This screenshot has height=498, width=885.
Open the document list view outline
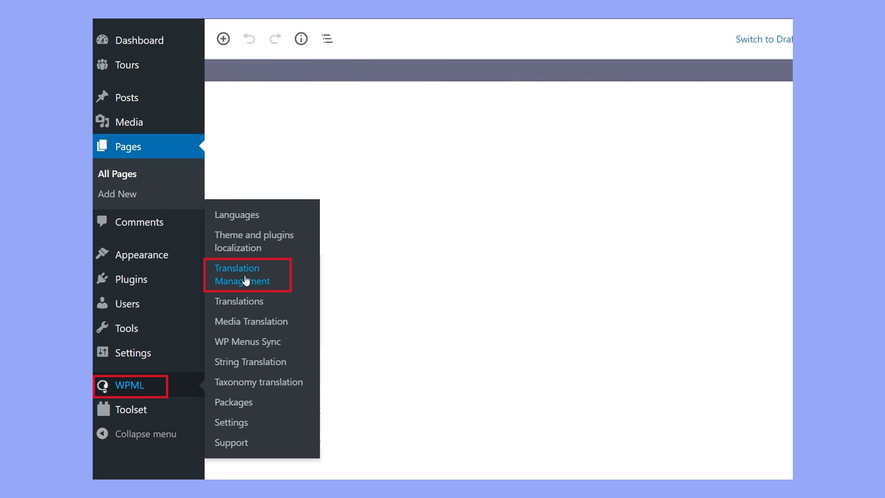click(x=327, y=39)
